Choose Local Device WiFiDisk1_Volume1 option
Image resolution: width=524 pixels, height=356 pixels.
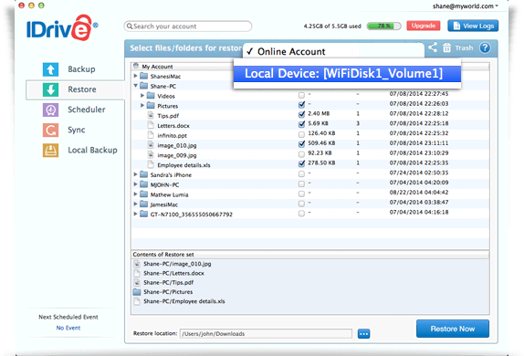(347, 74)
